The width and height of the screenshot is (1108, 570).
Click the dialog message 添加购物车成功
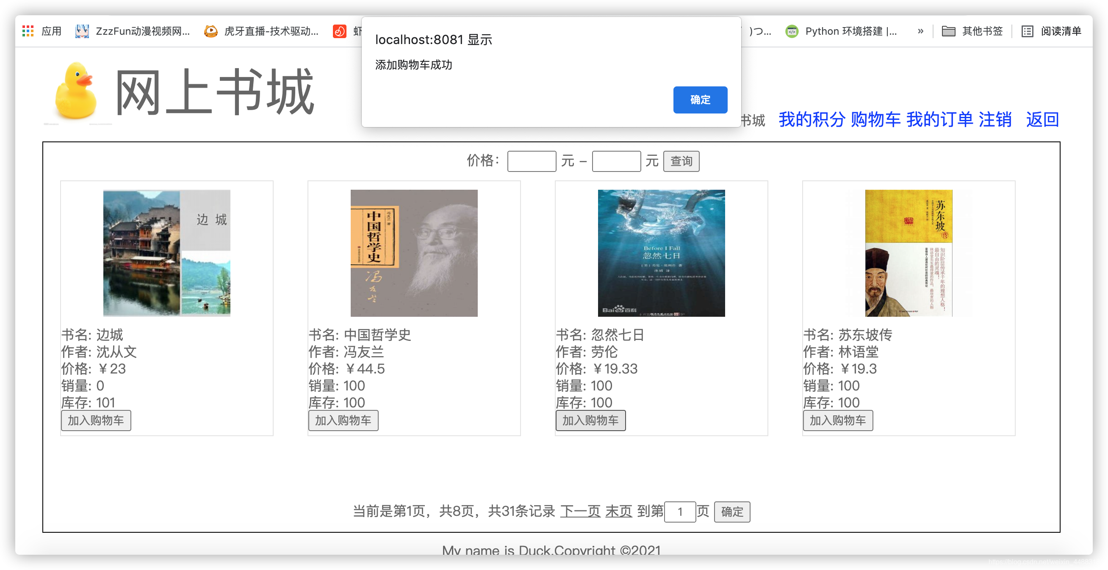coord(413,65)
